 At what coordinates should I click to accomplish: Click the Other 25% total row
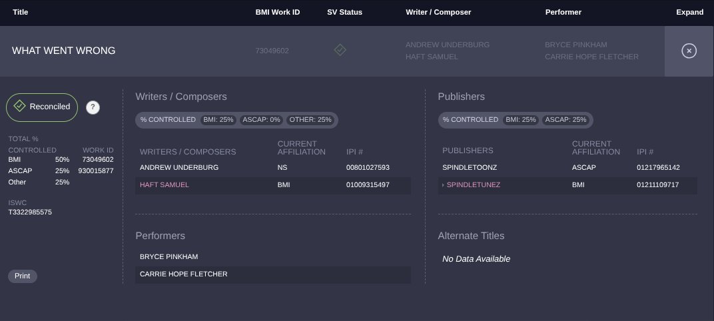point(39,182)
